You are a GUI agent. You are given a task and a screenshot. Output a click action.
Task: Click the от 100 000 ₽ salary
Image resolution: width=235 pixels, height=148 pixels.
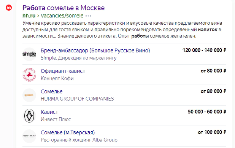click(x=212, y=132)
